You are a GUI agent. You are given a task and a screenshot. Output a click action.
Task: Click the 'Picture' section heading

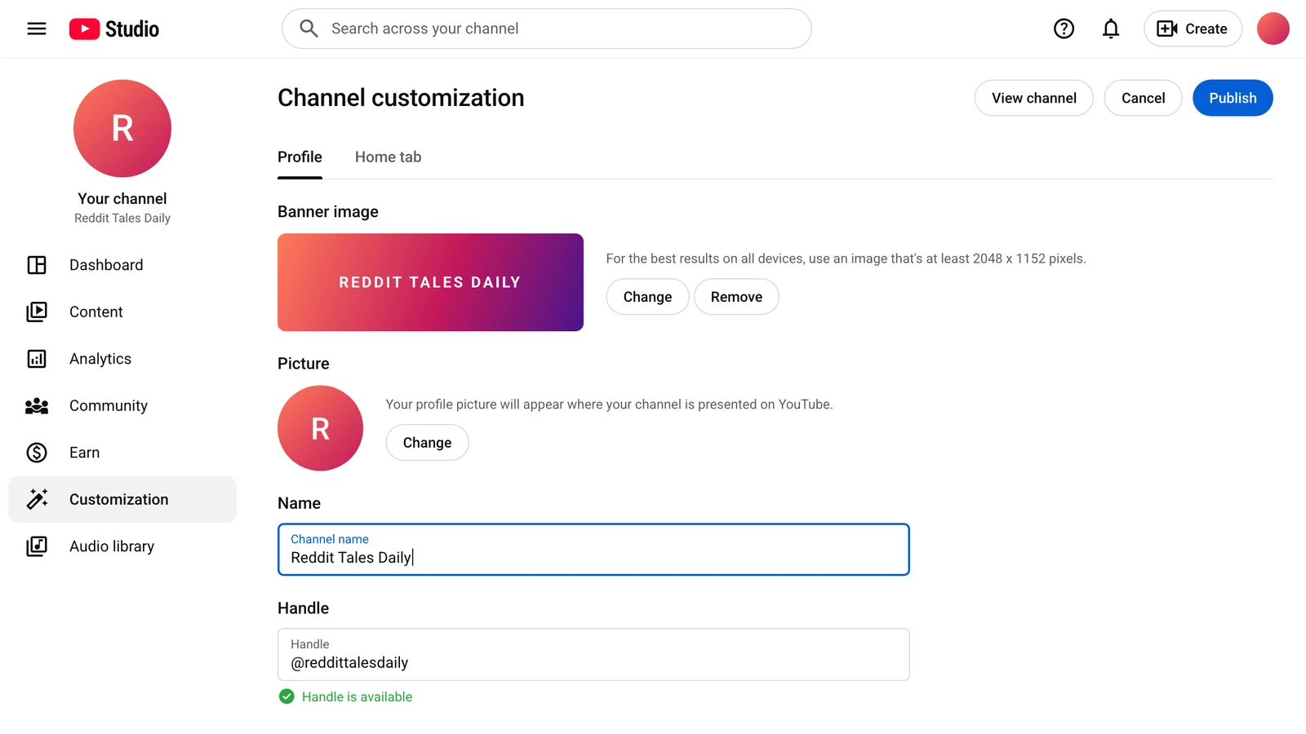[x=304, y=364]
